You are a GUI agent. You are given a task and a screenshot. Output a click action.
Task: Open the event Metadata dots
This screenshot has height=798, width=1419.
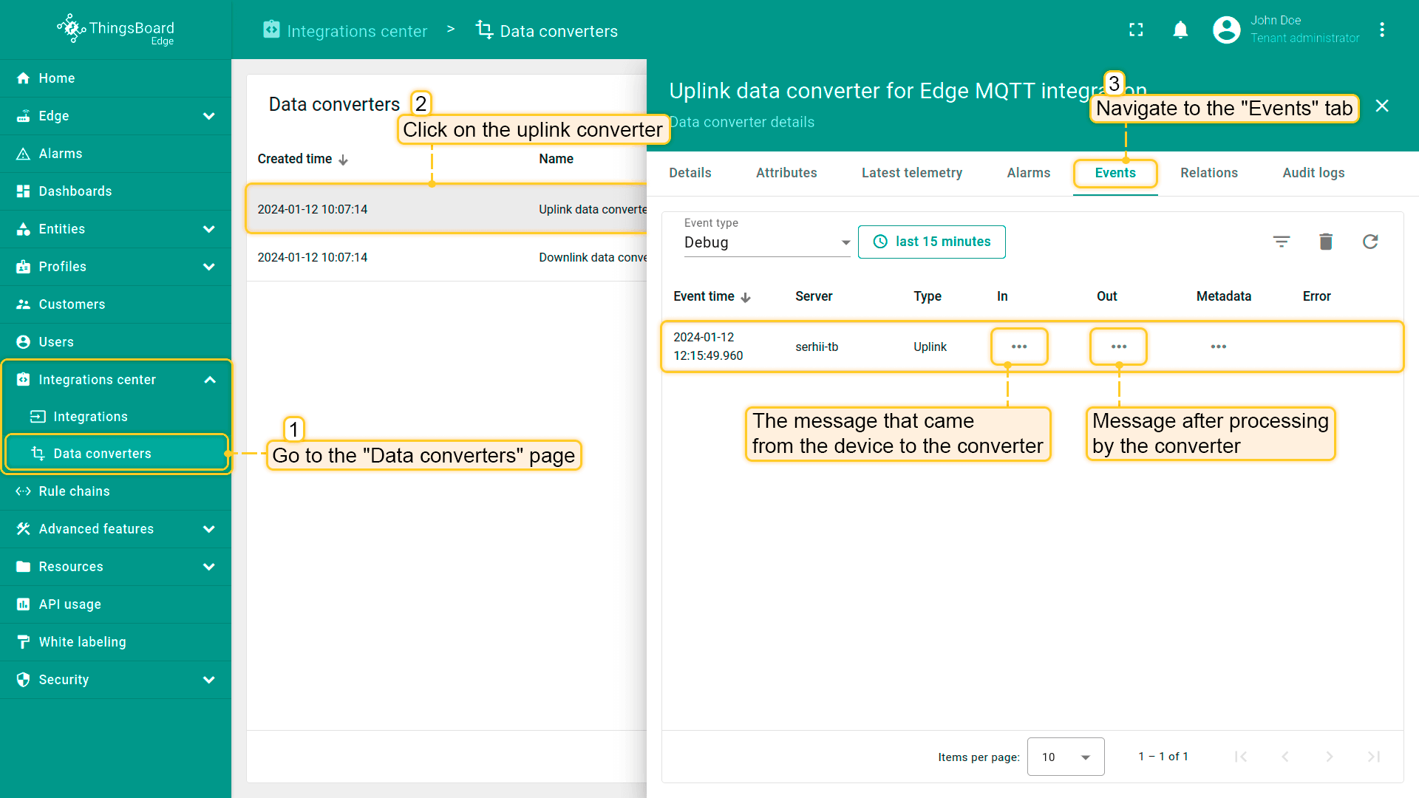1218,347
